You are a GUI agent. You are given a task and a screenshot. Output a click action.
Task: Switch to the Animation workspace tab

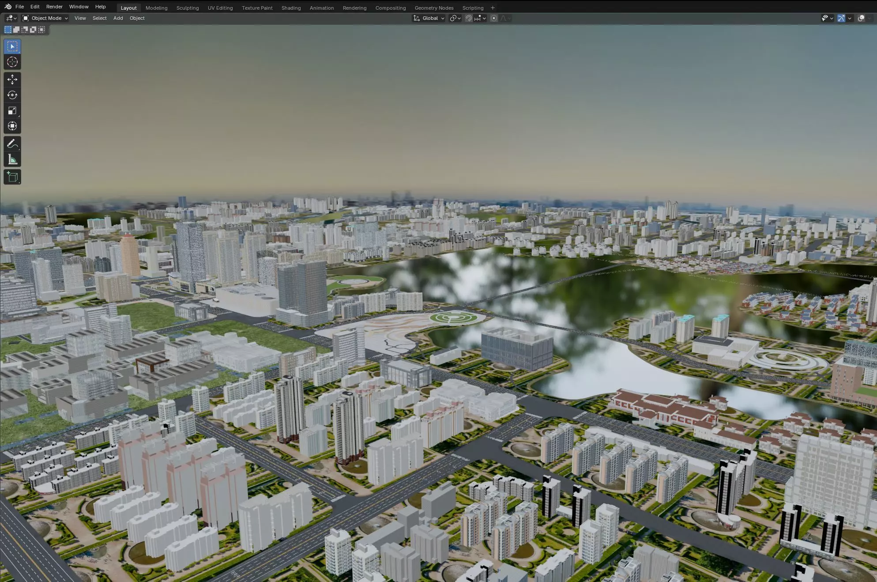[321, 8]
